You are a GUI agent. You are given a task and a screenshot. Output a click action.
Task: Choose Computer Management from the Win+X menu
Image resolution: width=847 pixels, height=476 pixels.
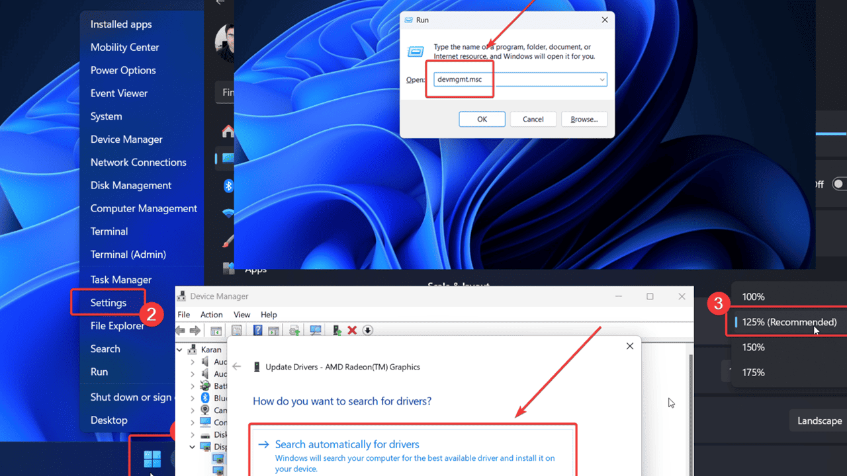[x=144, y=208]
